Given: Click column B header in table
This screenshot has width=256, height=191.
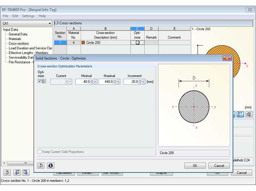Looking at the screenshot, I should 105,29.
